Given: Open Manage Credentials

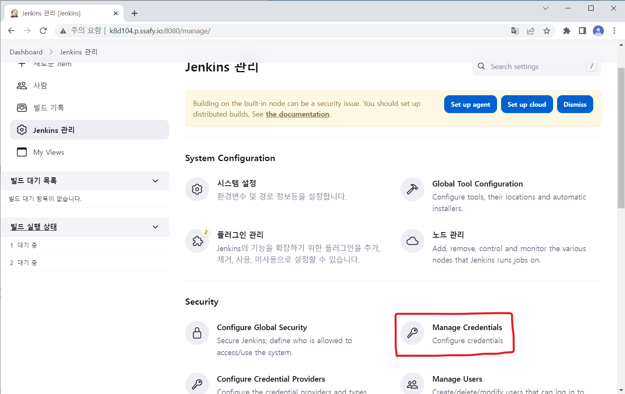Looking at the screenshot, I should pos(467,327).
